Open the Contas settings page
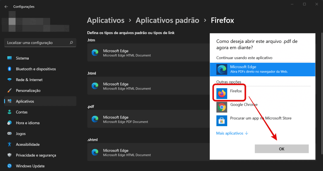 40,112
